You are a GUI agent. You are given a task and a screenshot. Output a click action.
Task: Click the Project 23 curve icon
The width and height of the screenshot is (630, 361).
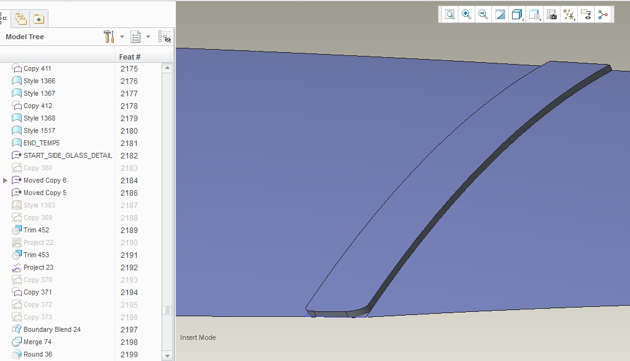[x=17, y=267]
